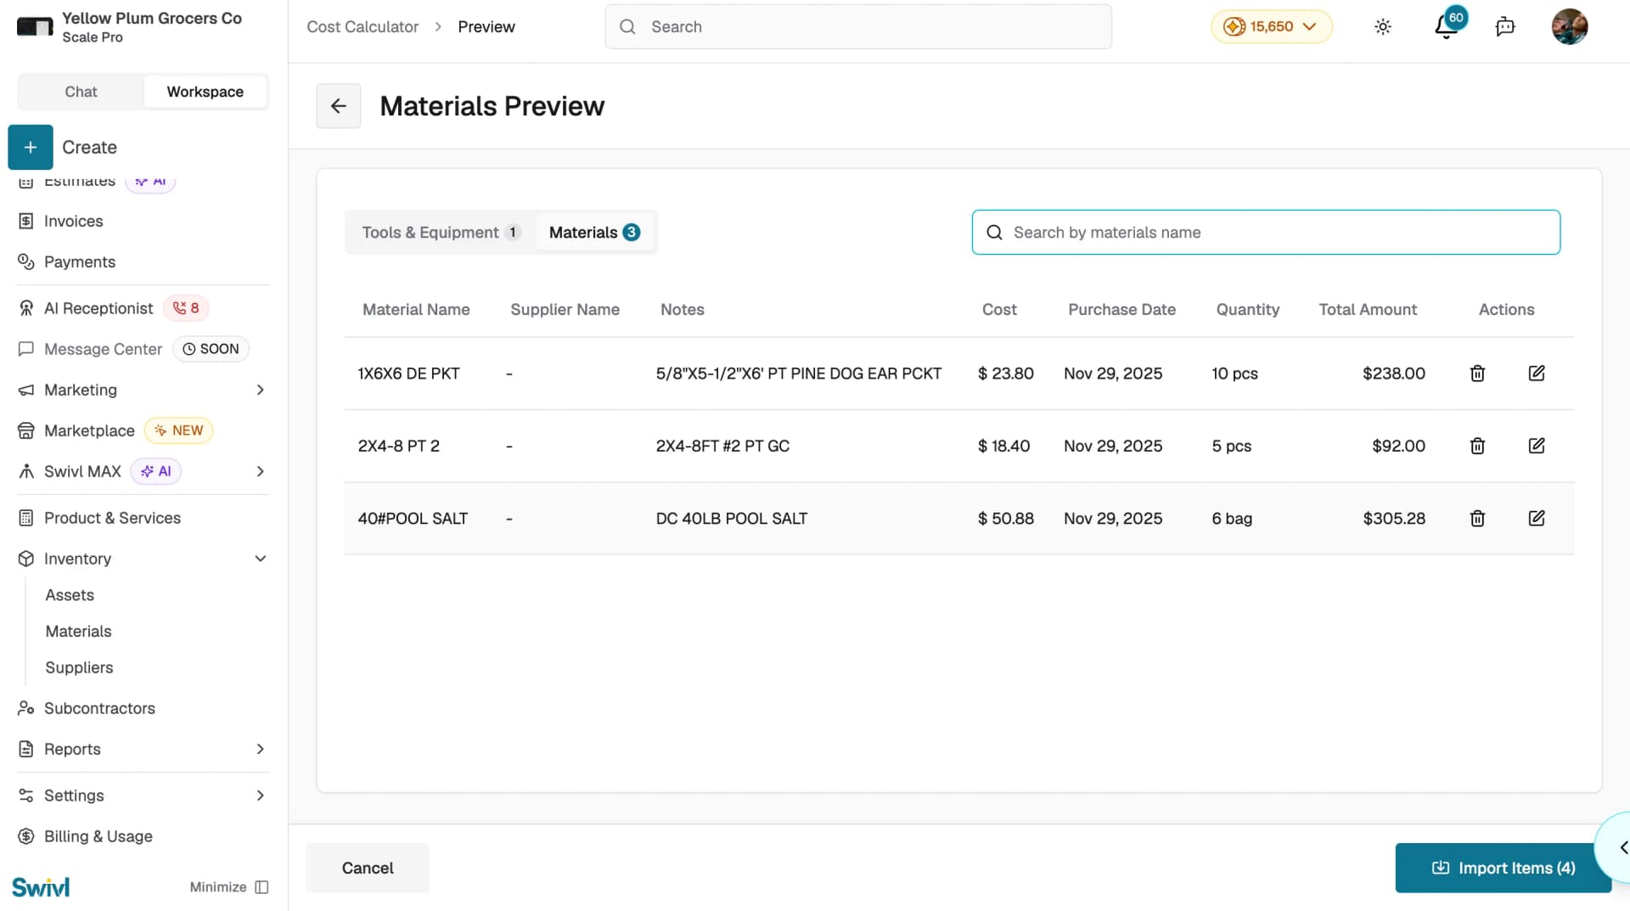Click the DC 40LB POOL SALT note

[x=731, y=518]
